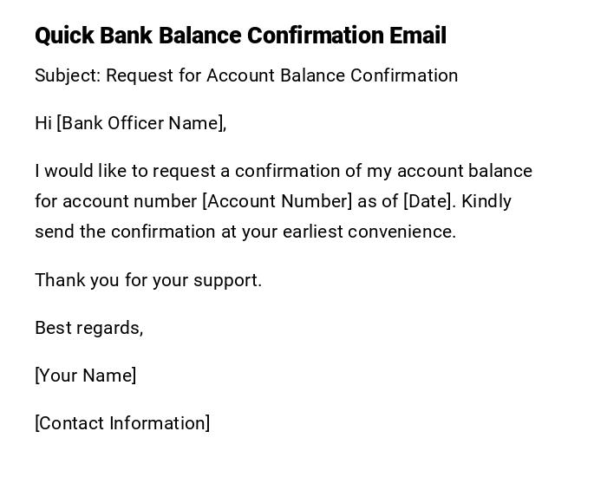This screenshot has width=607, height=477.
Task: Click the word 'Email' in the heading
Action: pyautogui.click(x=418, y=36)
